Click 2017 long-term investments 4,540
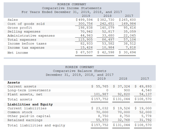Screen dimensions: 181x130 tap(146, 90)
